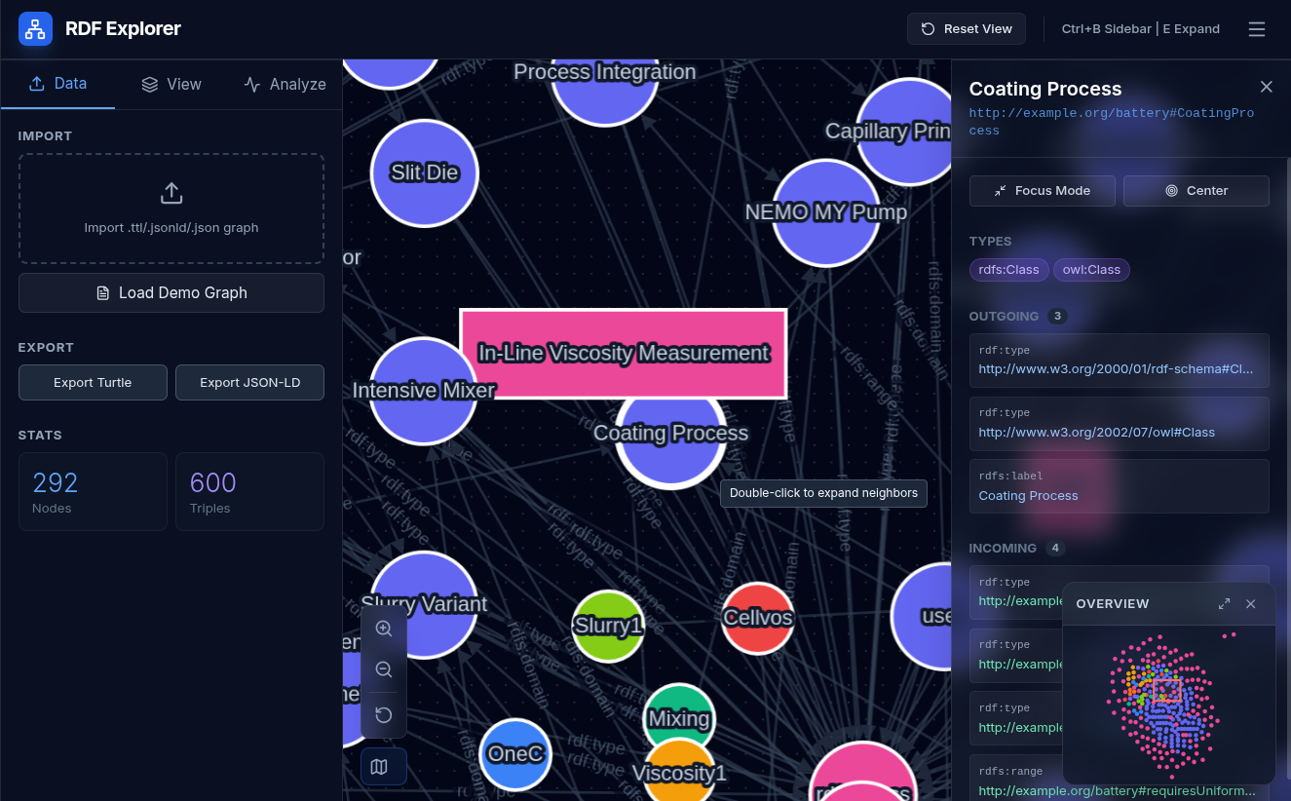Click Load Demo Graph button
This screenshot has width=1291, height=801.
pos(171,292)
